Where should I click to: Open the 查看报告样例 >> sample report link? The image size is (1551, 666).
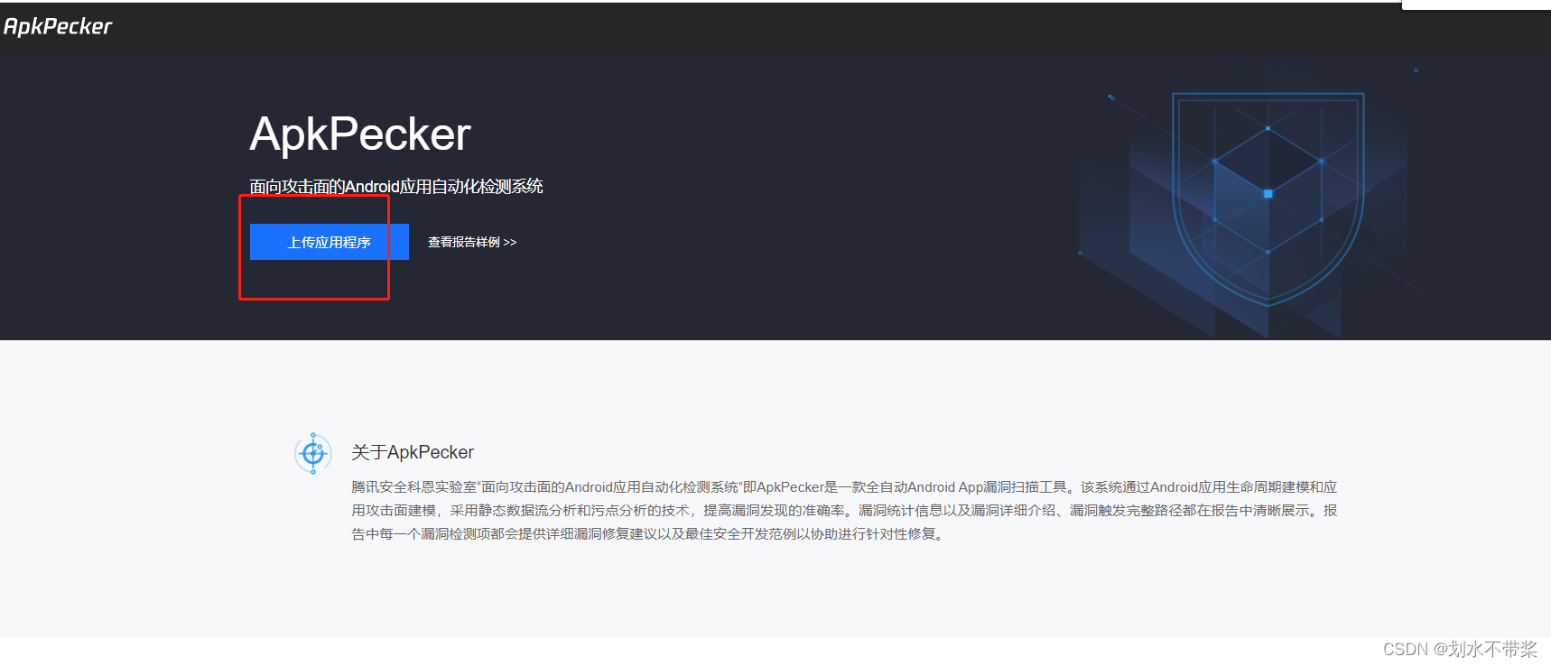[x=472, y=242]
